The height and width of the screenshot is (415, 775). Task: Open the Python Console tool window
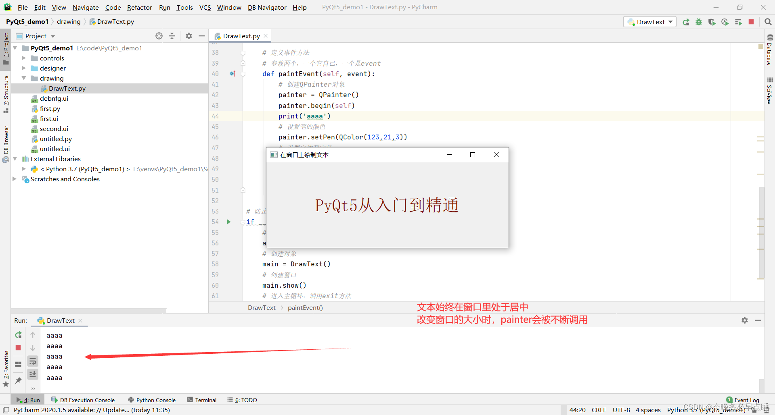(x=152, y=400)
